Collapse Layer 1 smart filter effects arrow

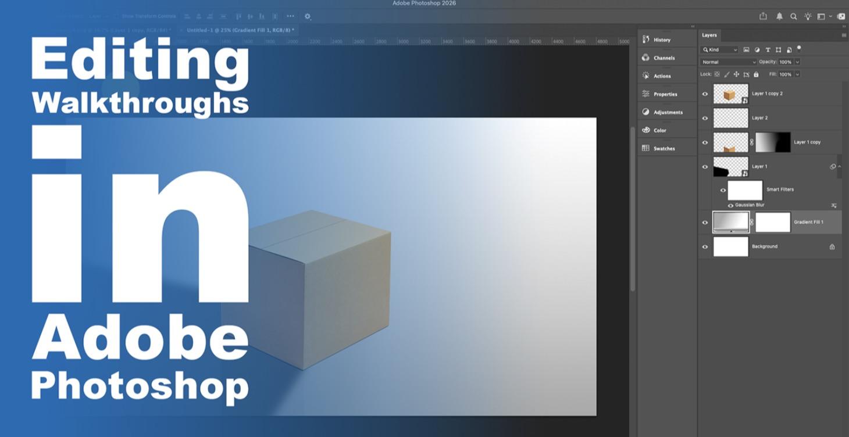(840, 167)
